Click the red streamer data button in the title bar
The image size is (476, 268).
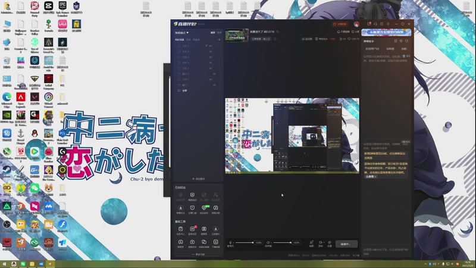point(340,24)
